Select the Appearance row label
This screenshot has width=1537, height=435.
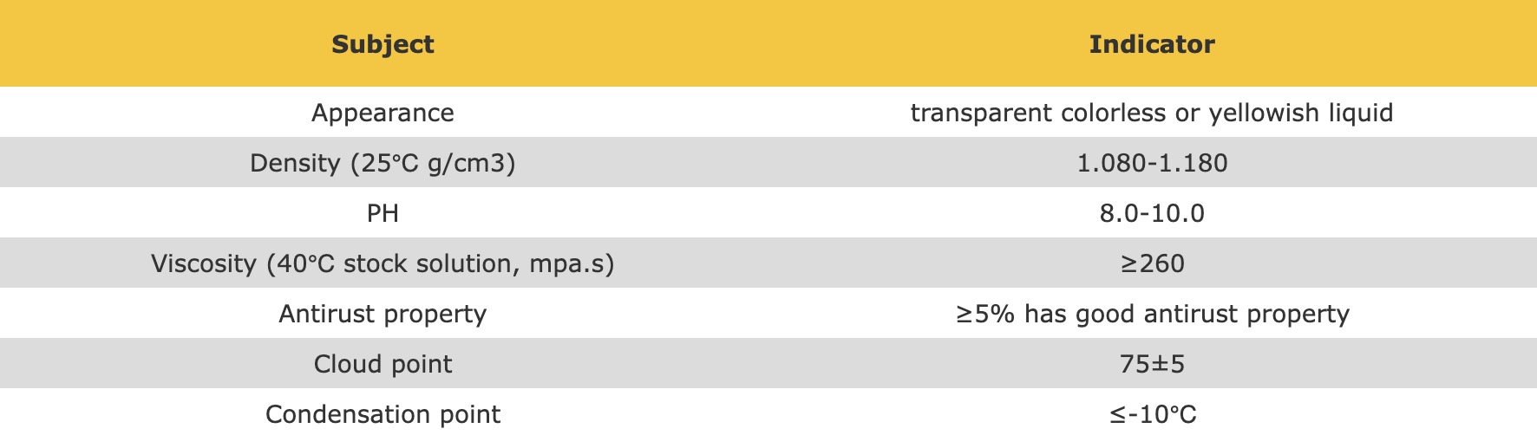tap(383, 113)
